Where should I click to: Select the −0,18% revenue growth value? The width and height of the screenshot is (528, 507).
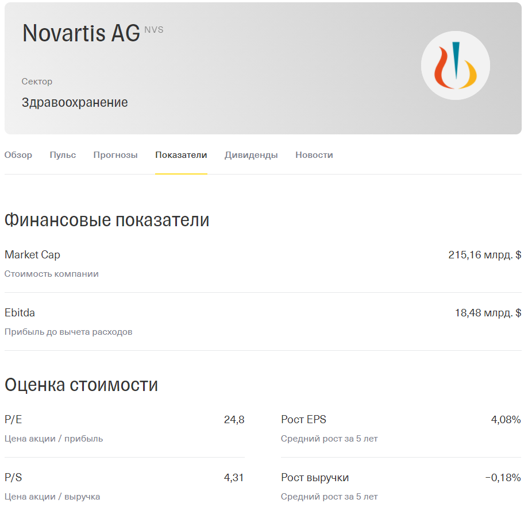(x=503, y=477)
